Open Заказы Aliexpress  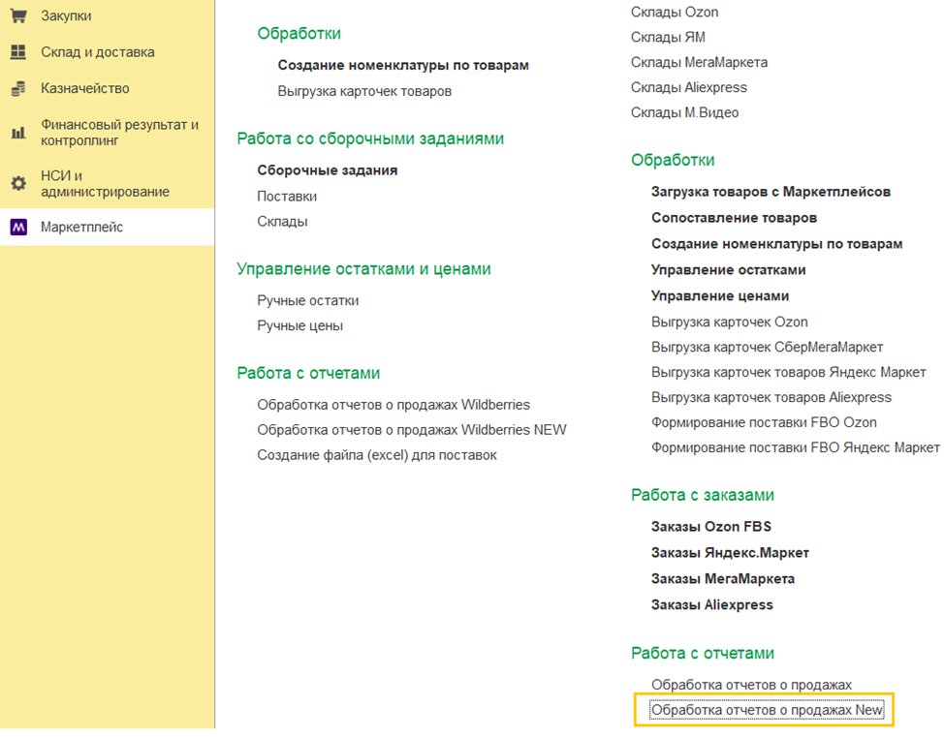coord(712,604)
